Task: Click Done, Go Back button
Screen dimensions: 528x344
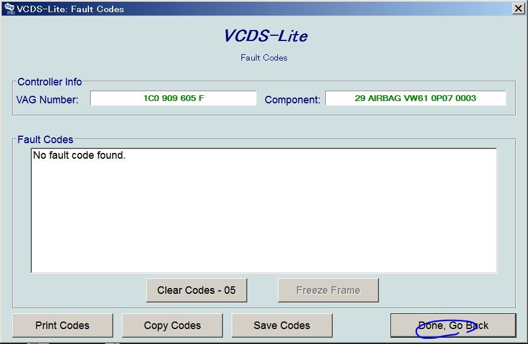Action: [453, 326]
